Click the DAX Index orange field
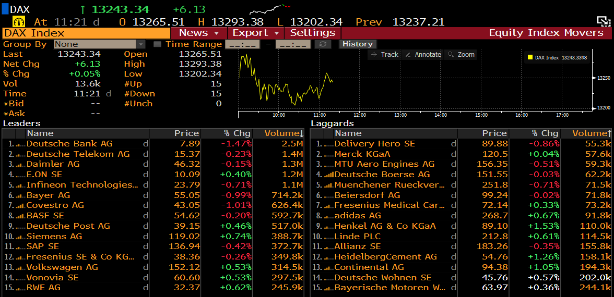614x297 pixels. (x=86, y=33)
